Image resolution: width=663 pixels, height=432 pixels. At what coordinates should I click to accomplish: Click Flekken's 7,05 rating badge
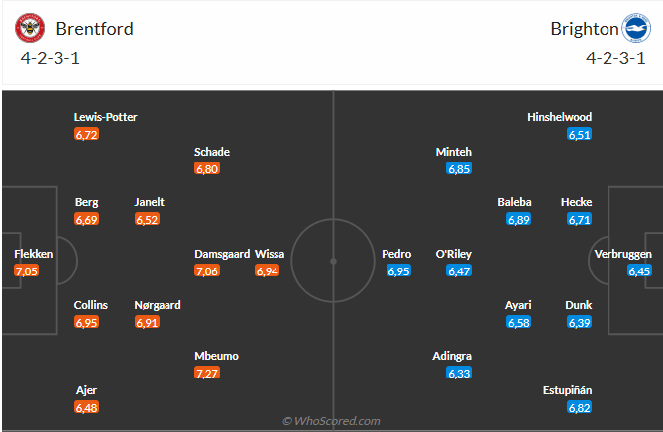pos(27,270)
